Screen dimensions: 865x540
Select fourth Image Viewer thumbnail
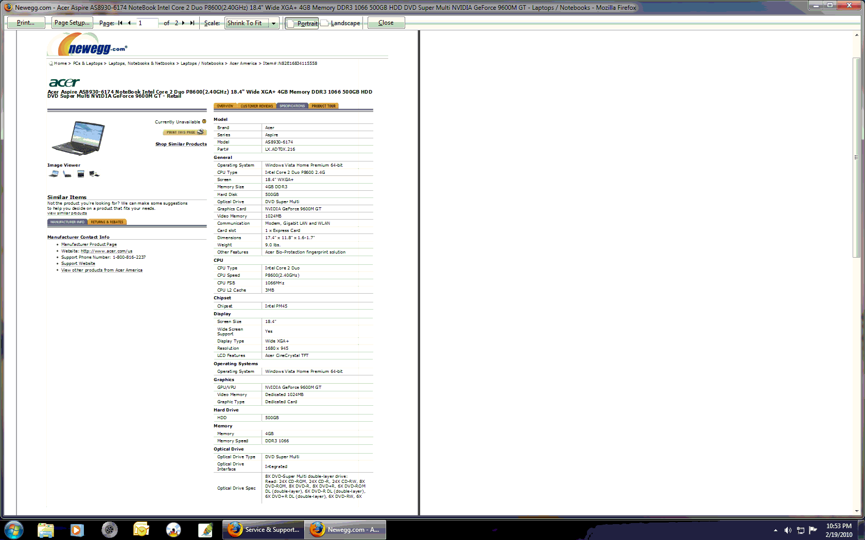(x=94, y=174)
